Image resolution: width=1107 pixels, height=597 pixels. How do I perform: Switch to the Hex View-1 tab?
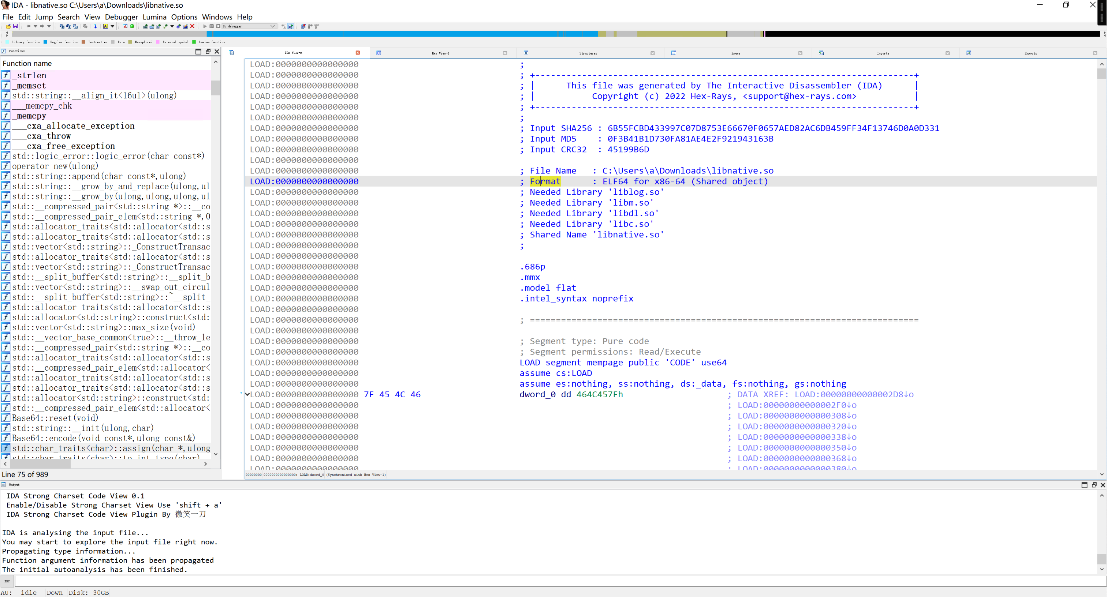click(x=440, y=53)
